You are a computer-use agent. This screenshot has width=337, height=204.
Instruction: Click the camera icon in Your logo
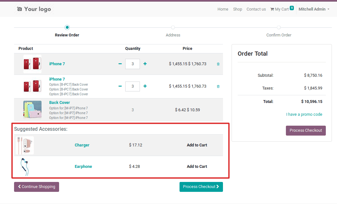coord(19,9)
